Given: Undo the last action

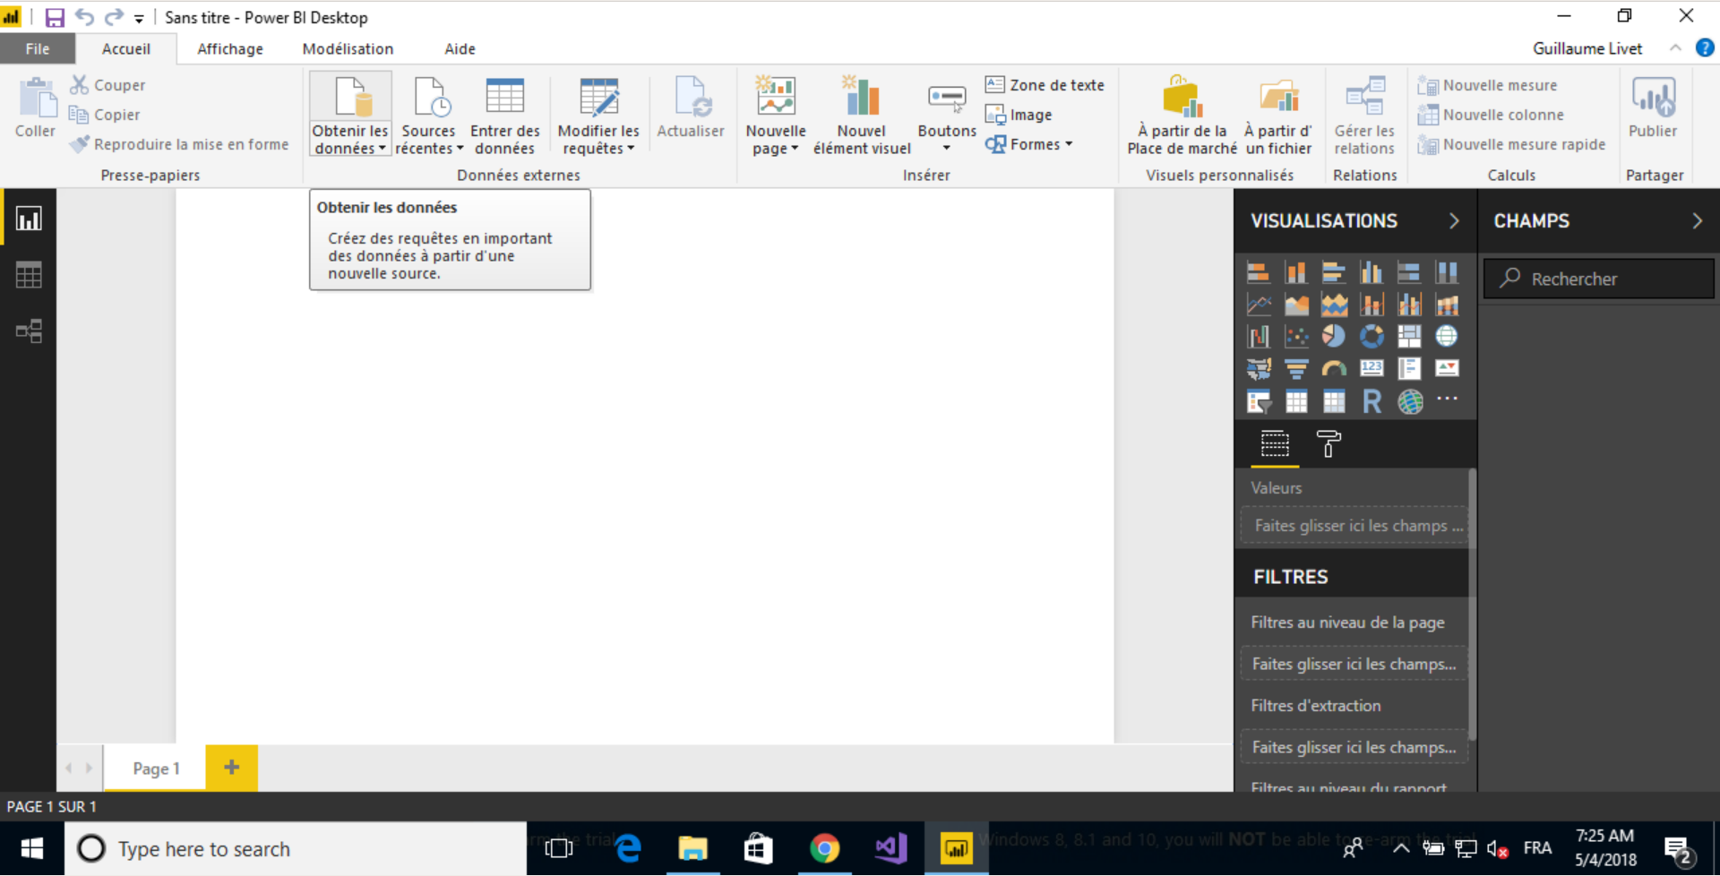Looking at the screenshot, I should [84, 17].
